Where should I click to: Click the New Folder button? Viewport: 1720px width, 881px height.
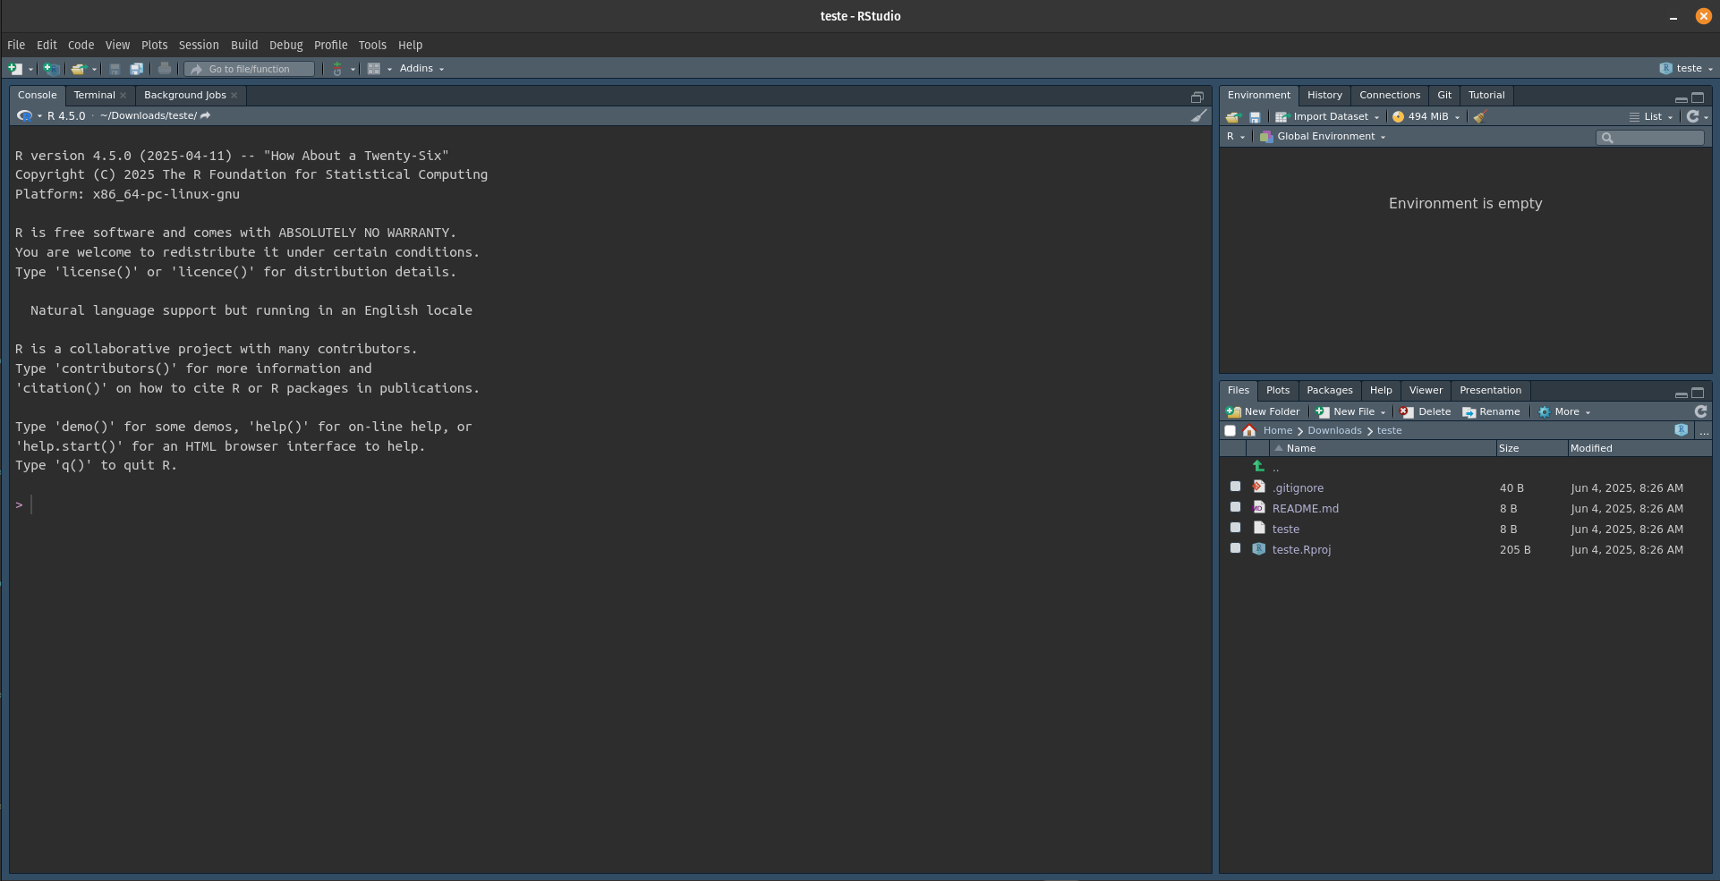coord(1263,412)
